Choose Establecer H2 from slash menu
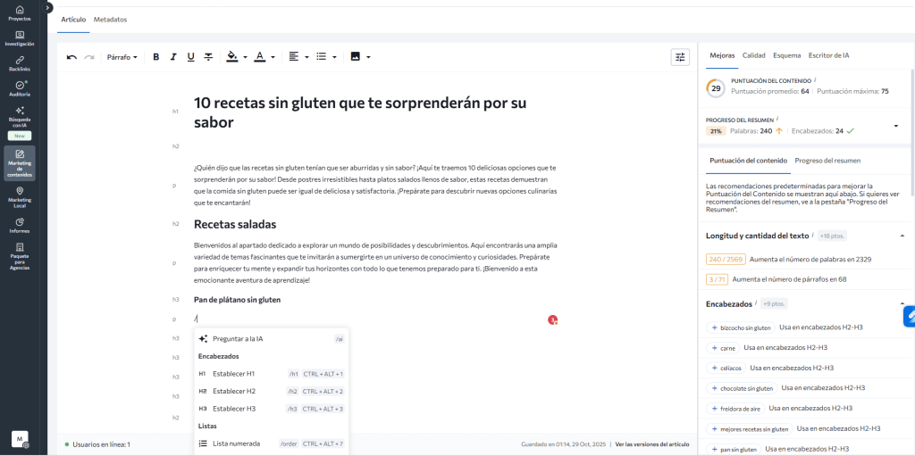915x456 pixels. coord(272,391)
